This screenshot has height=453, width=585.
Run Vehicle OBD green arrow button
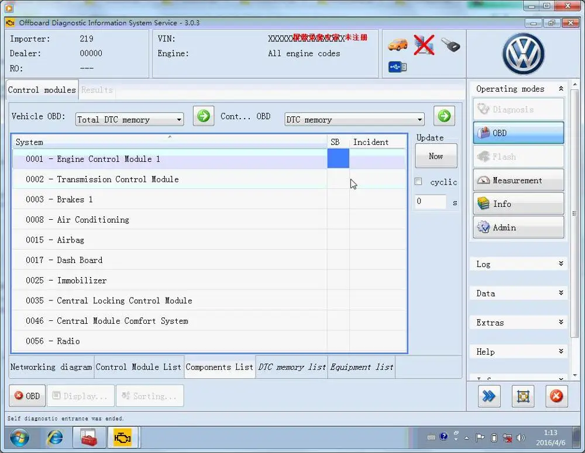[x=204, y=116]
